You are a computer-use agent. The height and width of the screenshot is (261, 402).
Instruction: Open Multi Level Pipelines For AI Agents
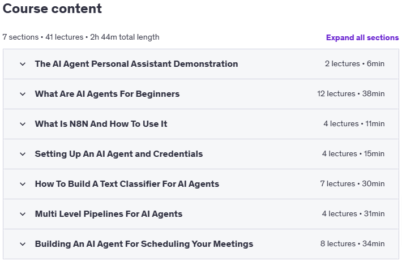coord(108,214)
